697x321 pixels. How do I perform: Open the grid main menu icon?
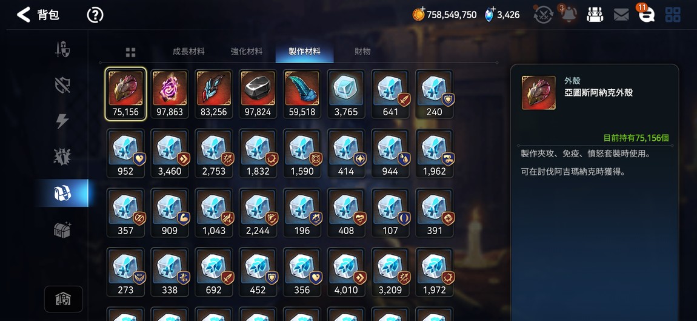tap(673, 15)
